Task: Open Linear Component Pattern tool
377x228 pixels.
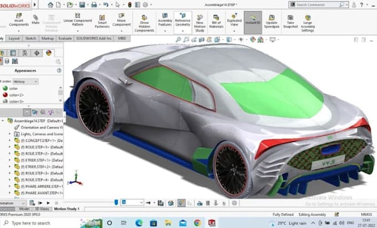Action: (78, 20)
